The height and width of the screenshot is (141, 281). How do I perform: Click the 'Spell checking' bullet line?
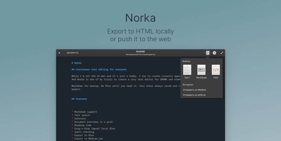[x=83, y=132]
